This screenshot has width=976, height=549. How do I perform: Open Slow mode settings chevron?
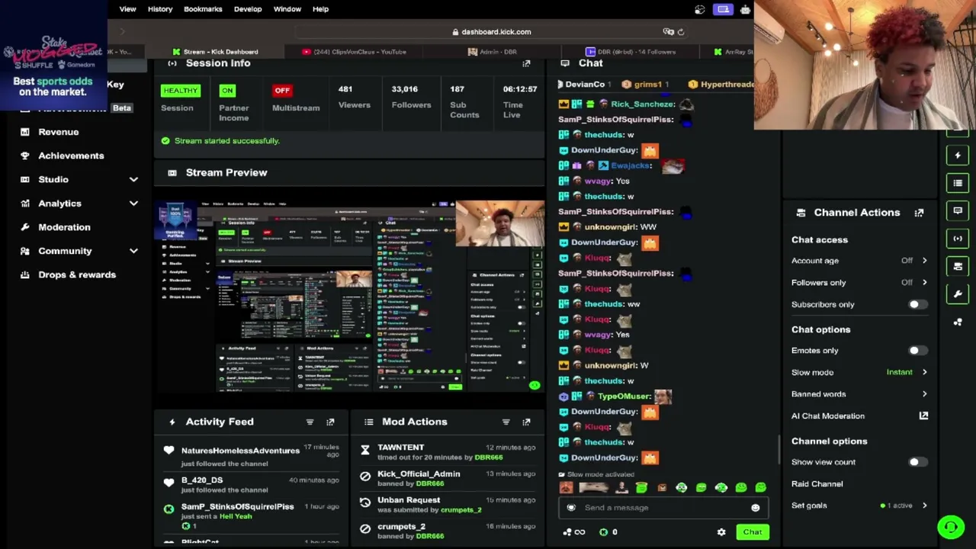[924, 372]
